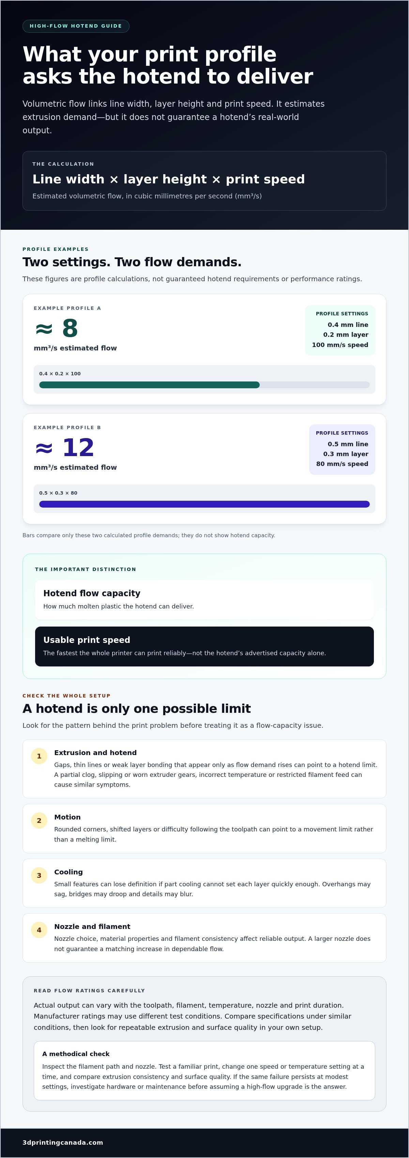Click the A methodical check box
Image resolution: width=409 pixels, height=1158 pixels.
204,1071
